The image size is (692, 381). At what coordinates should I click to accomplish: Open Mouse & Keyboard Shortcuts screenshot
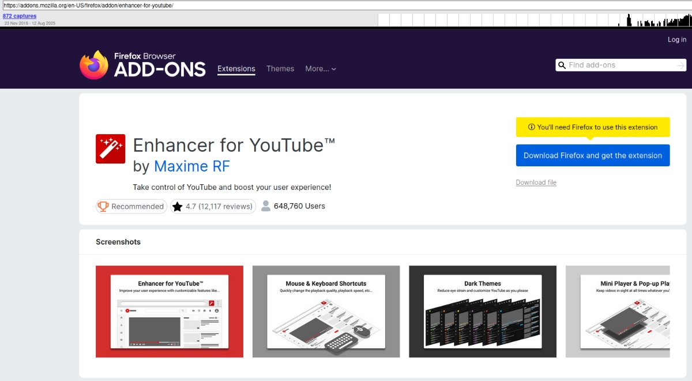(326, 311)
